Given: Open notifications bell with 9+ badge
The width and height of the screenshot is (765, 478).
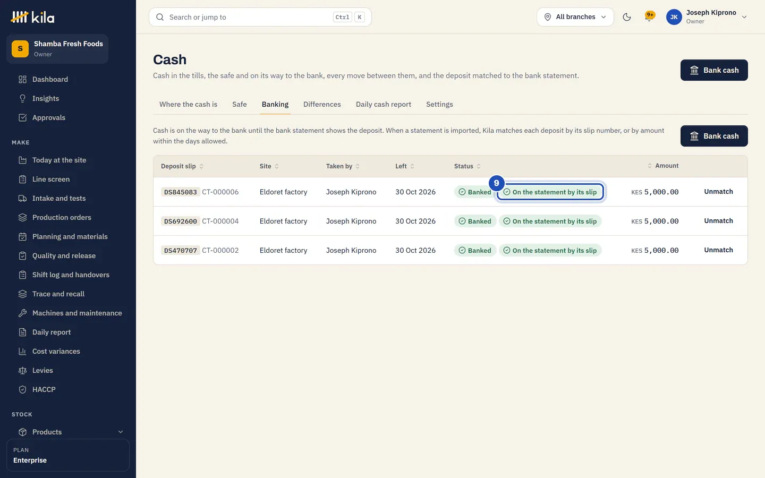Looking at the screenshot, I should pos(649,17).
